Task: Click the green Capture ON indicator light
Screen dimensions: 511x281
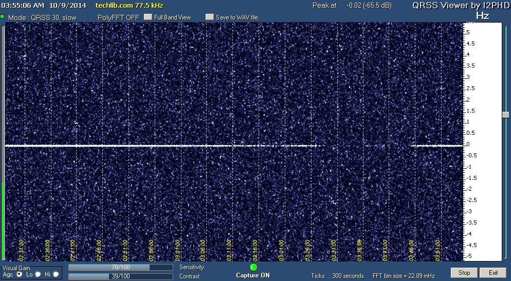Action: coord(253,267)
